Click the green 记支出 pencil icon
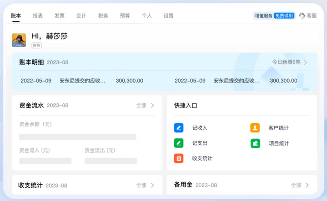 pos(179,143)
